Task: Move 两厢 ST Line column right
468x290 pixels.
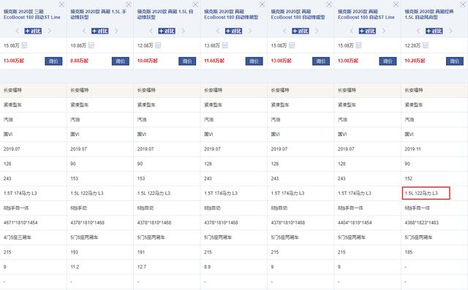Action: pos(384,31)
